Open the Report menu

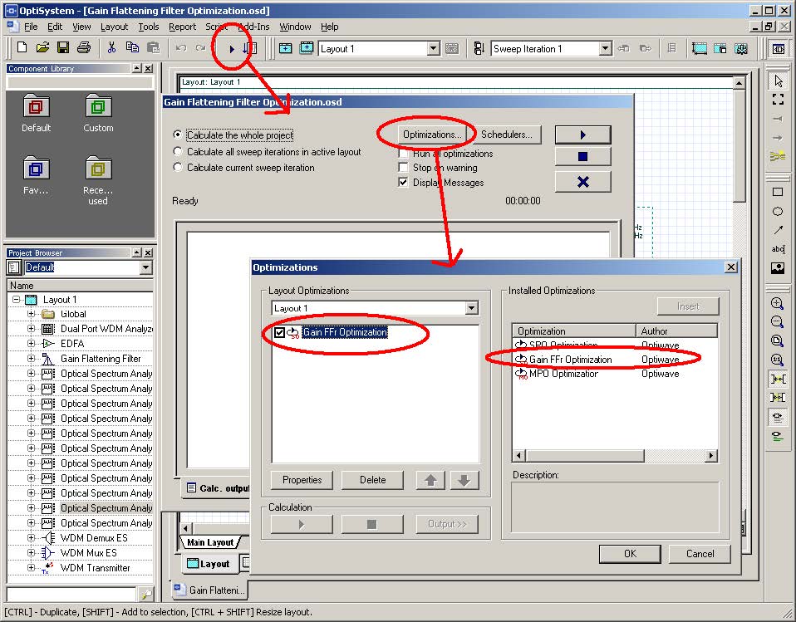[182, 27]
